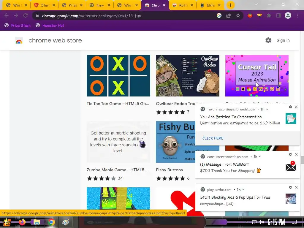Open the Prize Stash bookmark
The image size is (304, 228).
18,26
